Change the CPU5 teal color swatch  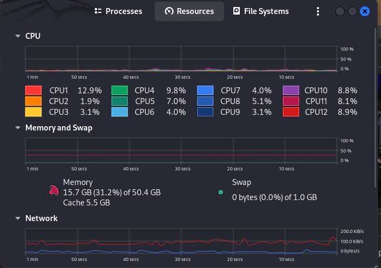point(120,101)
